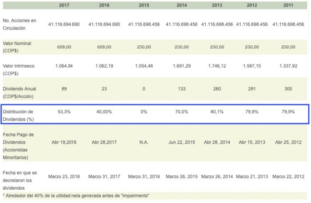The width and height of the screenshot is (311, 203).
Task: Click the declaration date 'Marzo 23, 2018'
Action: tap(64, 176)
